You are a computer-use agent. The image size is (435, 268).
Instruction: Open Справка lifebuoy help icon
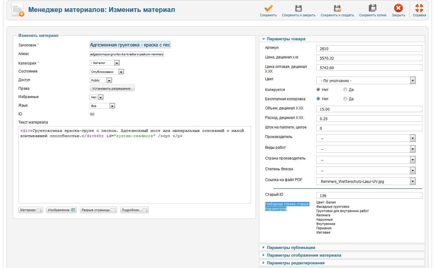pos(419,8)
